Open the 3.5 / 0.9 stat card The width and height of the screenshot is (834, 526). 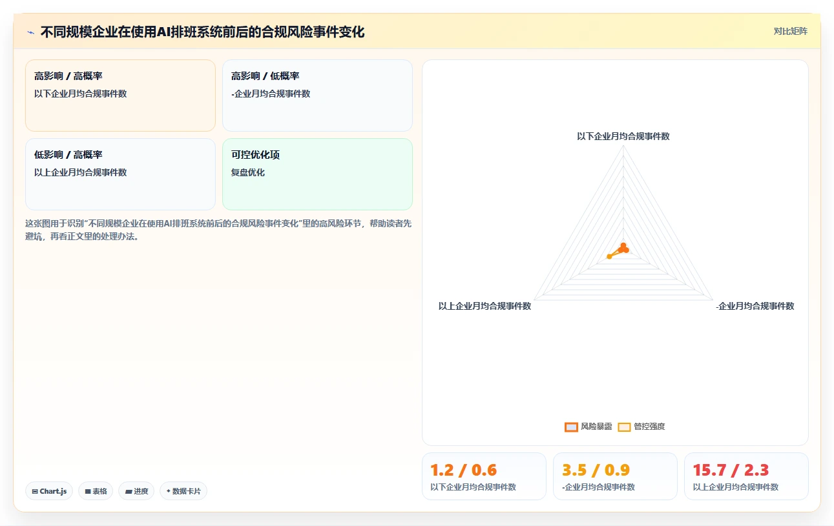click(615, 476)
